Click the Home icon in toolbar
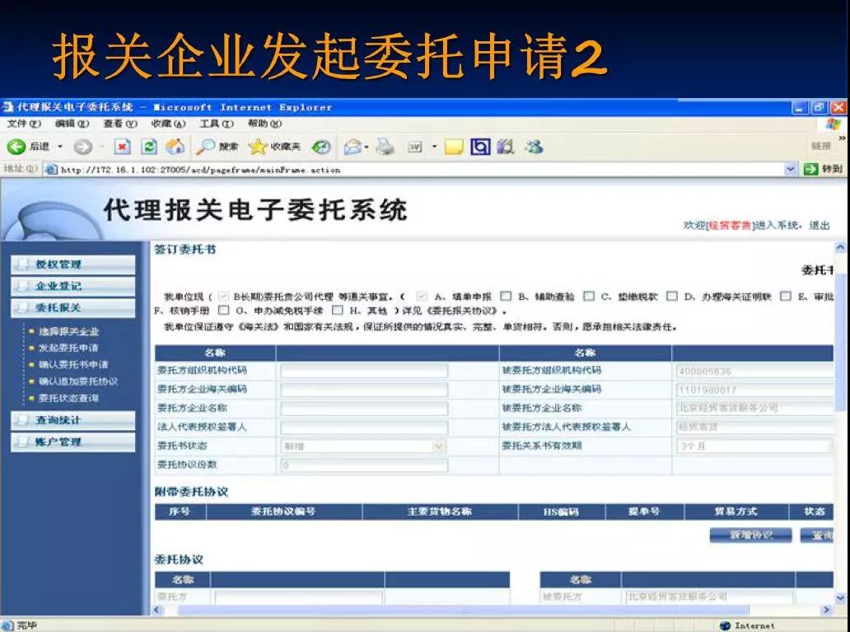850x632 pixels. point(175,146)
